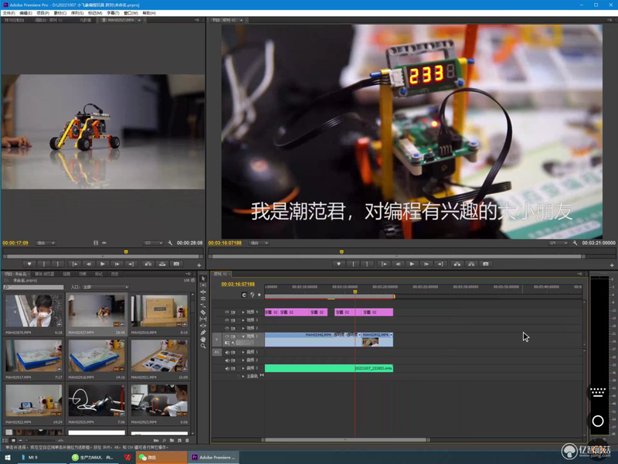Toggle the A1 audio source targeting

(217, 352)
